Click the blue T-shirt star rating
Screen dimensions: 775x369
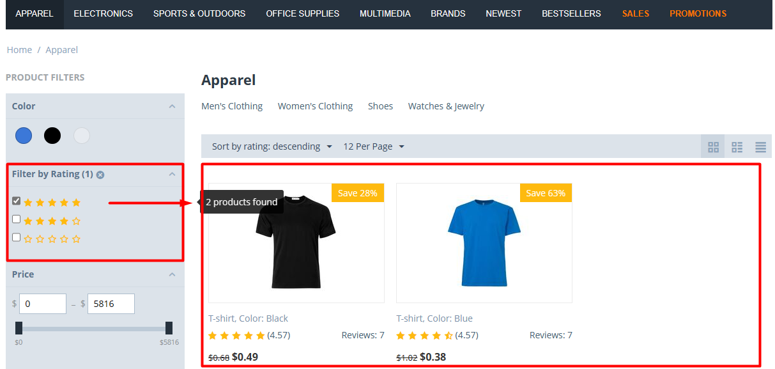424,335
